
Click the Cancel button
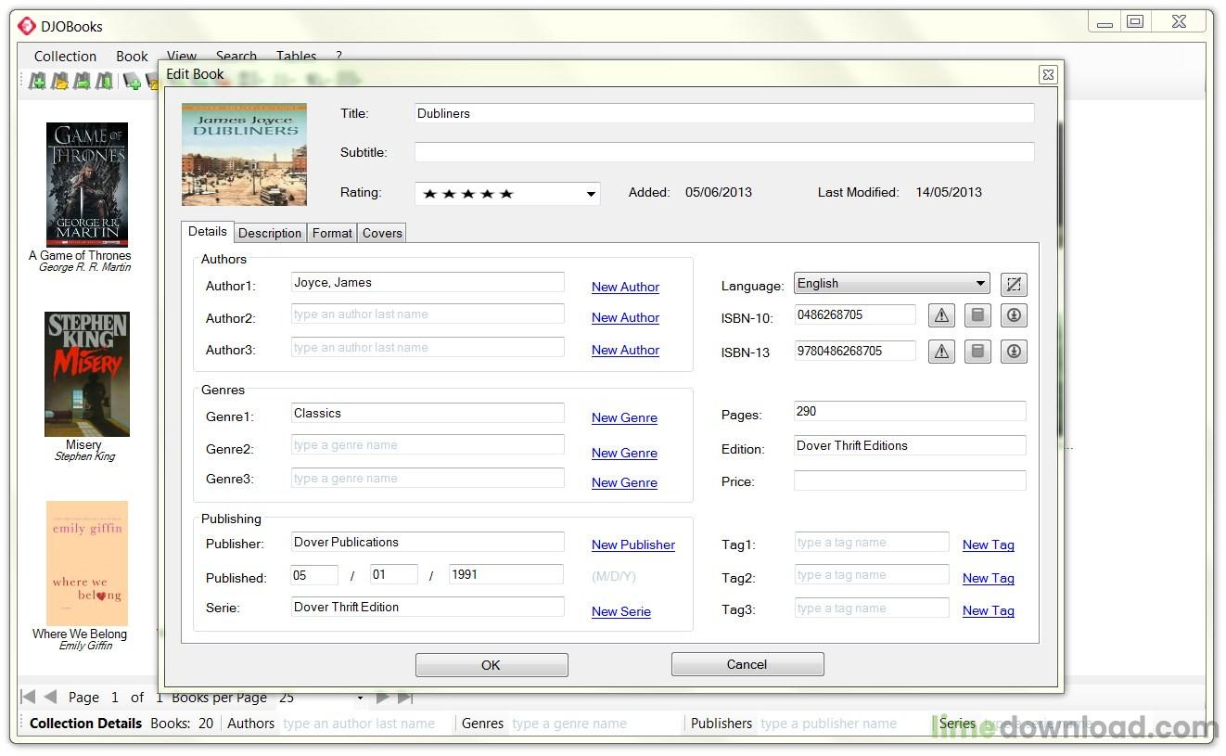click(x=747, y=664)
